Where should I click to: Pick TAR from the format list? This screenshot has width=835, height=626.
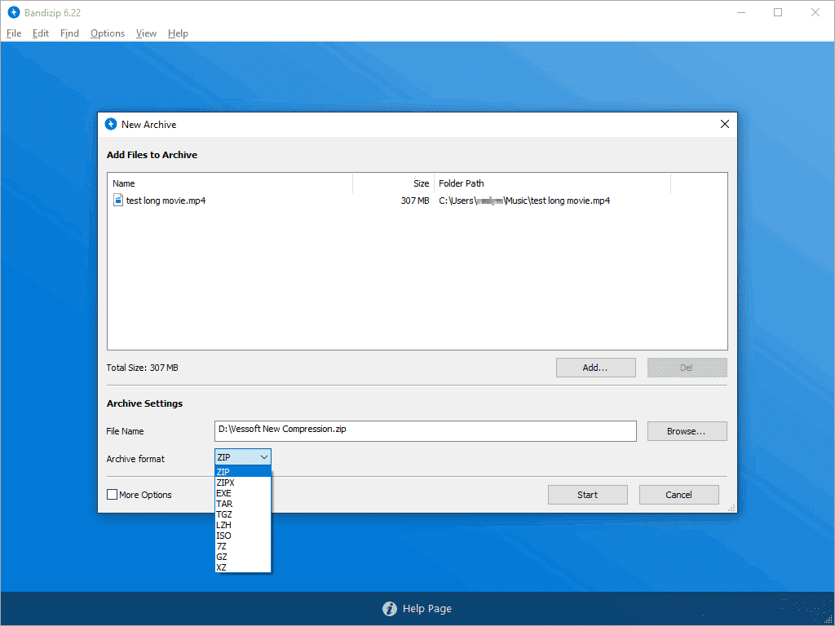click(243, 504)
